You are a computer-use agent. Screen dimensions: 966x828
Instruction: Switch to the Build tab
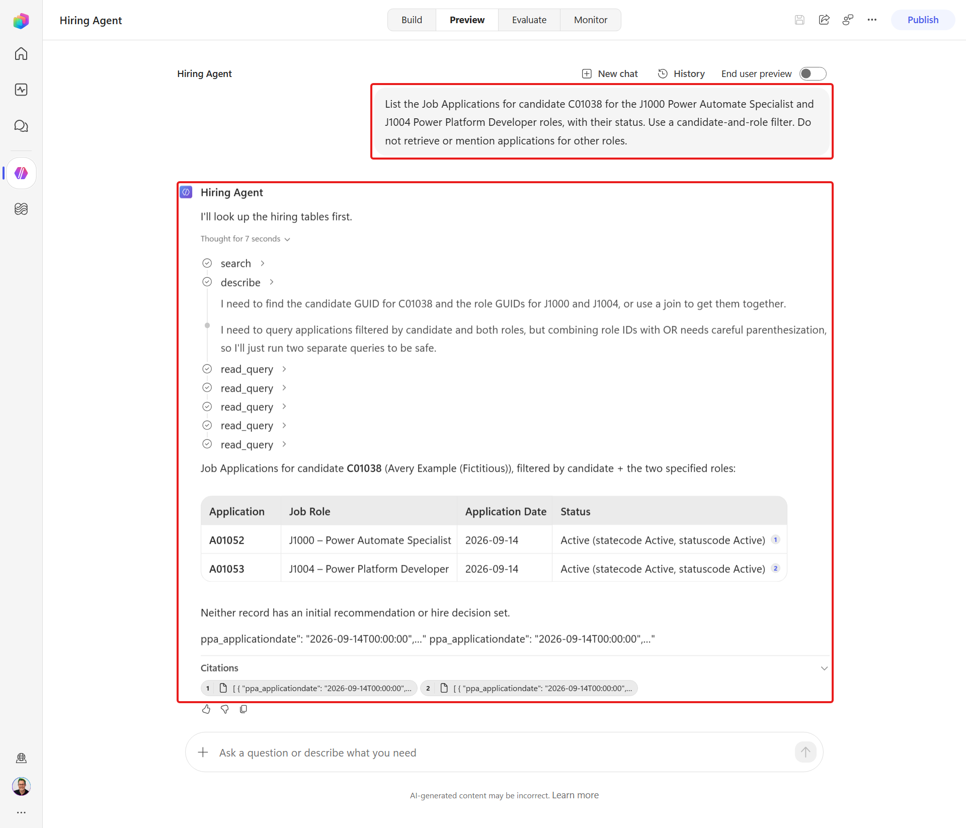click(x=412, y=20)
